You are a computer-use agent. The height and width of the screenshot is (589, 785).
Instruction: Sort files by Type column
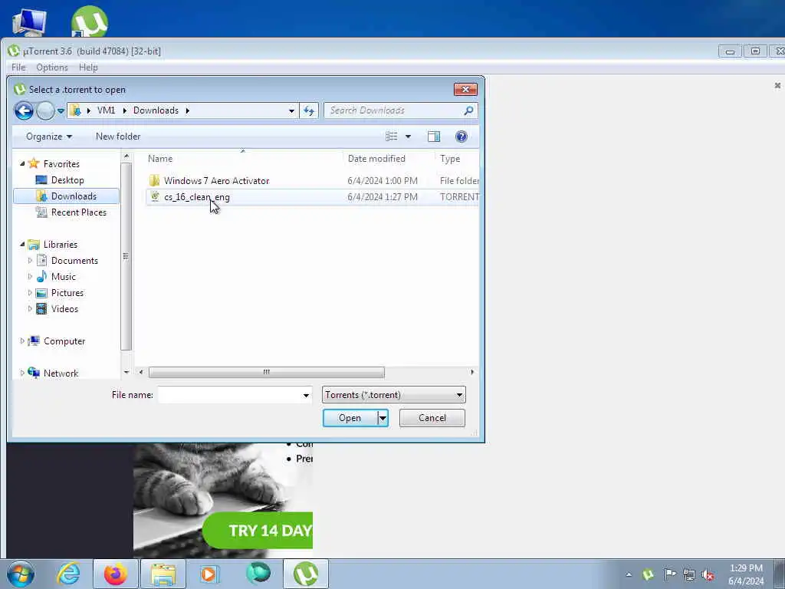(x=450, y=158)
